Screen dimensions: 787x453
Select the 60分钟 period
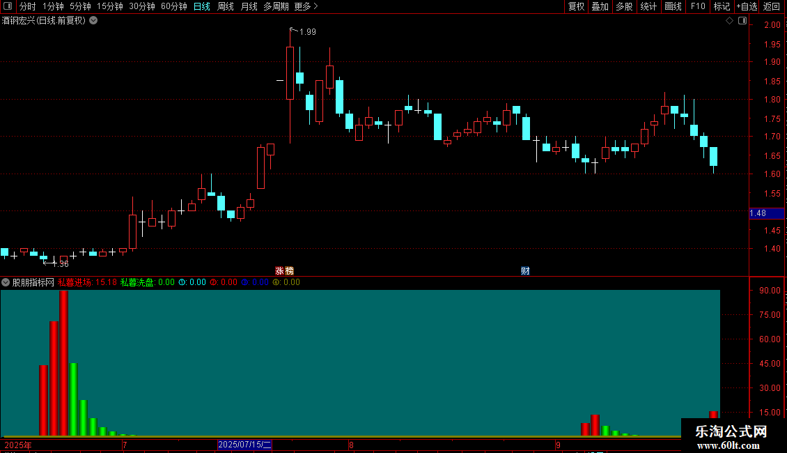point(174,6)
